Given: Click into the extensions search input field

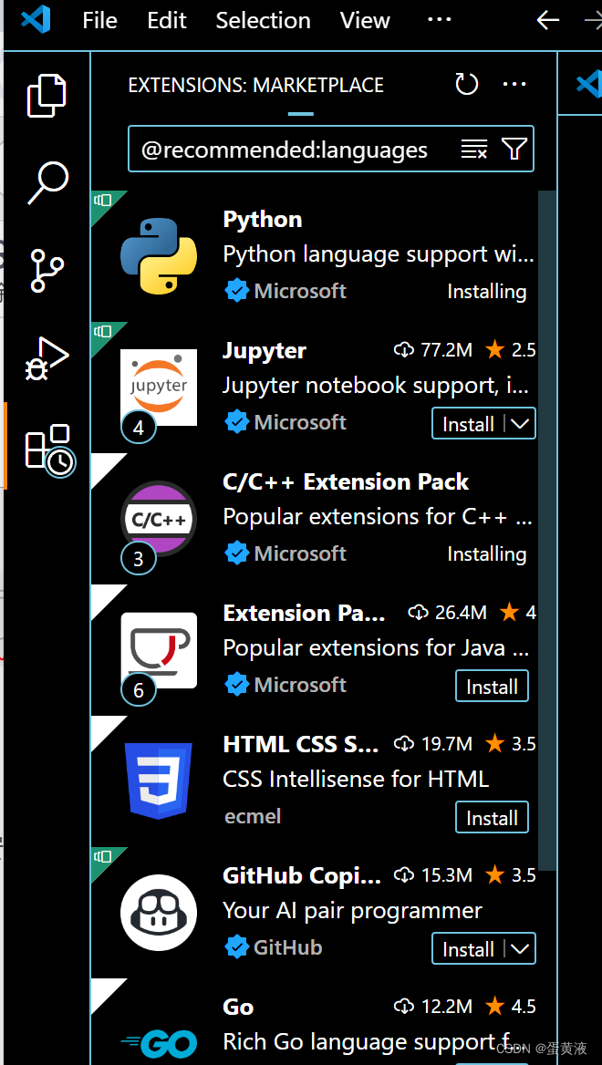Looking at the screenshot, I should point(301,149).
